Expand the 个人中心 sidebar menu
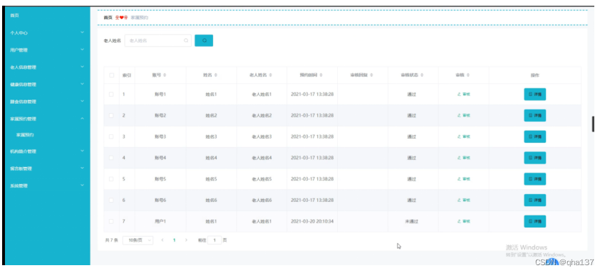The width and height of the screenshot is (605, 273). pos(47,33)
